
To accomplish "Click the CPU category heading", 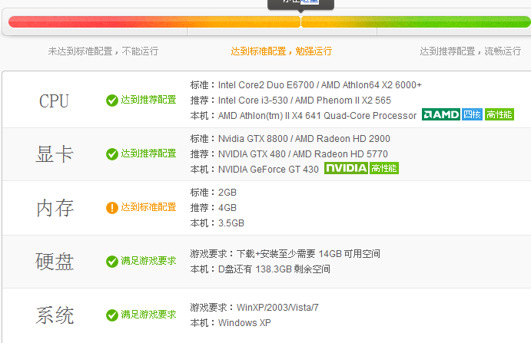I will tap(54, 101).
